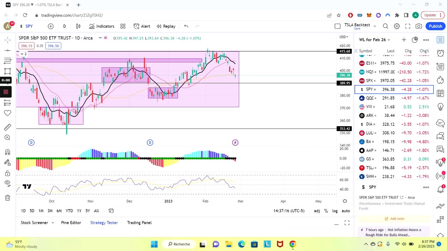Open Chrome from the Windows taskbar
The height and width of the screenshot is (251, 447).
point(292,244)
